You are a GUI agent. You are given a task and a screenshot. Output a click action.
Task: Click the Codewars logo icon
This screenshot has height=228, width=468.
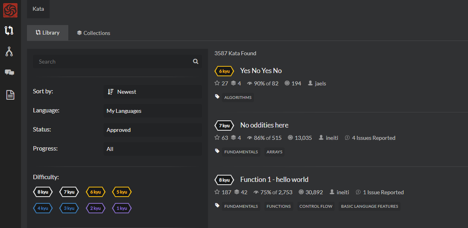click(10, 10)
